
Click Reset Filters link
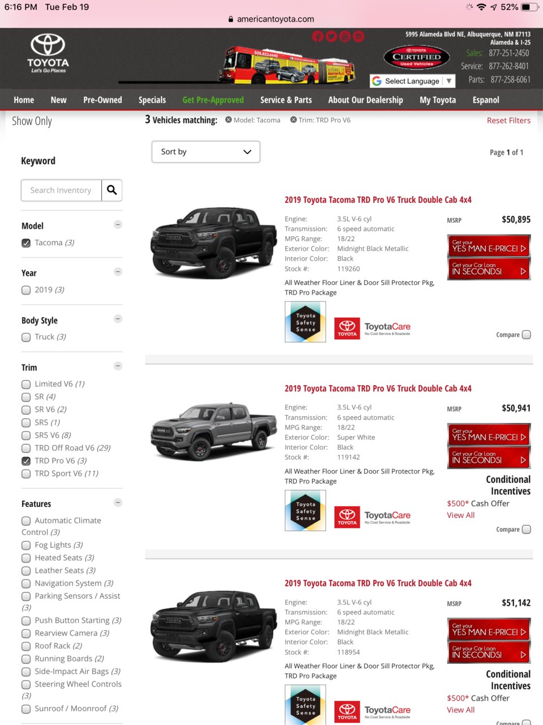508,120
